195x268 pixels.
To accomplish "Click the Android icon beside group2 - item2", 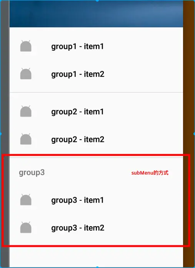I will (26, 139).
